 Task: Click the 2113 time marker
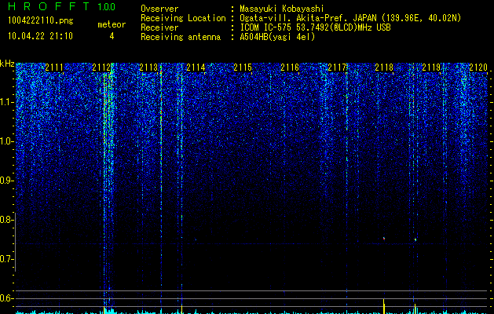[x=148, y=68]
